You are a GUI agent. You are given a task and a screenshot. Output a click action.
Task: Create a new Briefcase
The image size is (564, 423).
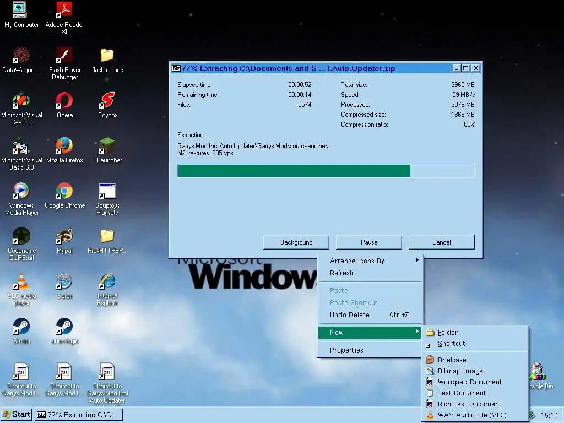[475, 360]
